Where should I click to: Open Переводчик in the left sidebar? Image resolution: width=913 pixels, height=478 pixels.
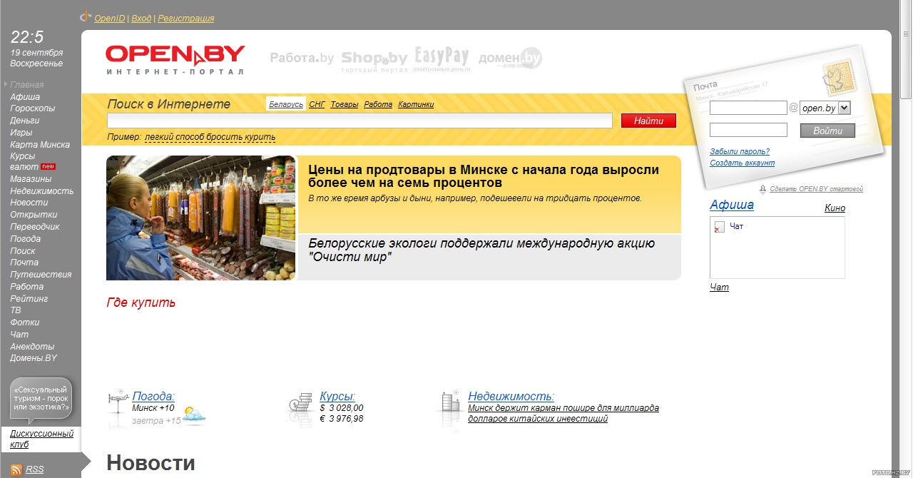point(35,227)
